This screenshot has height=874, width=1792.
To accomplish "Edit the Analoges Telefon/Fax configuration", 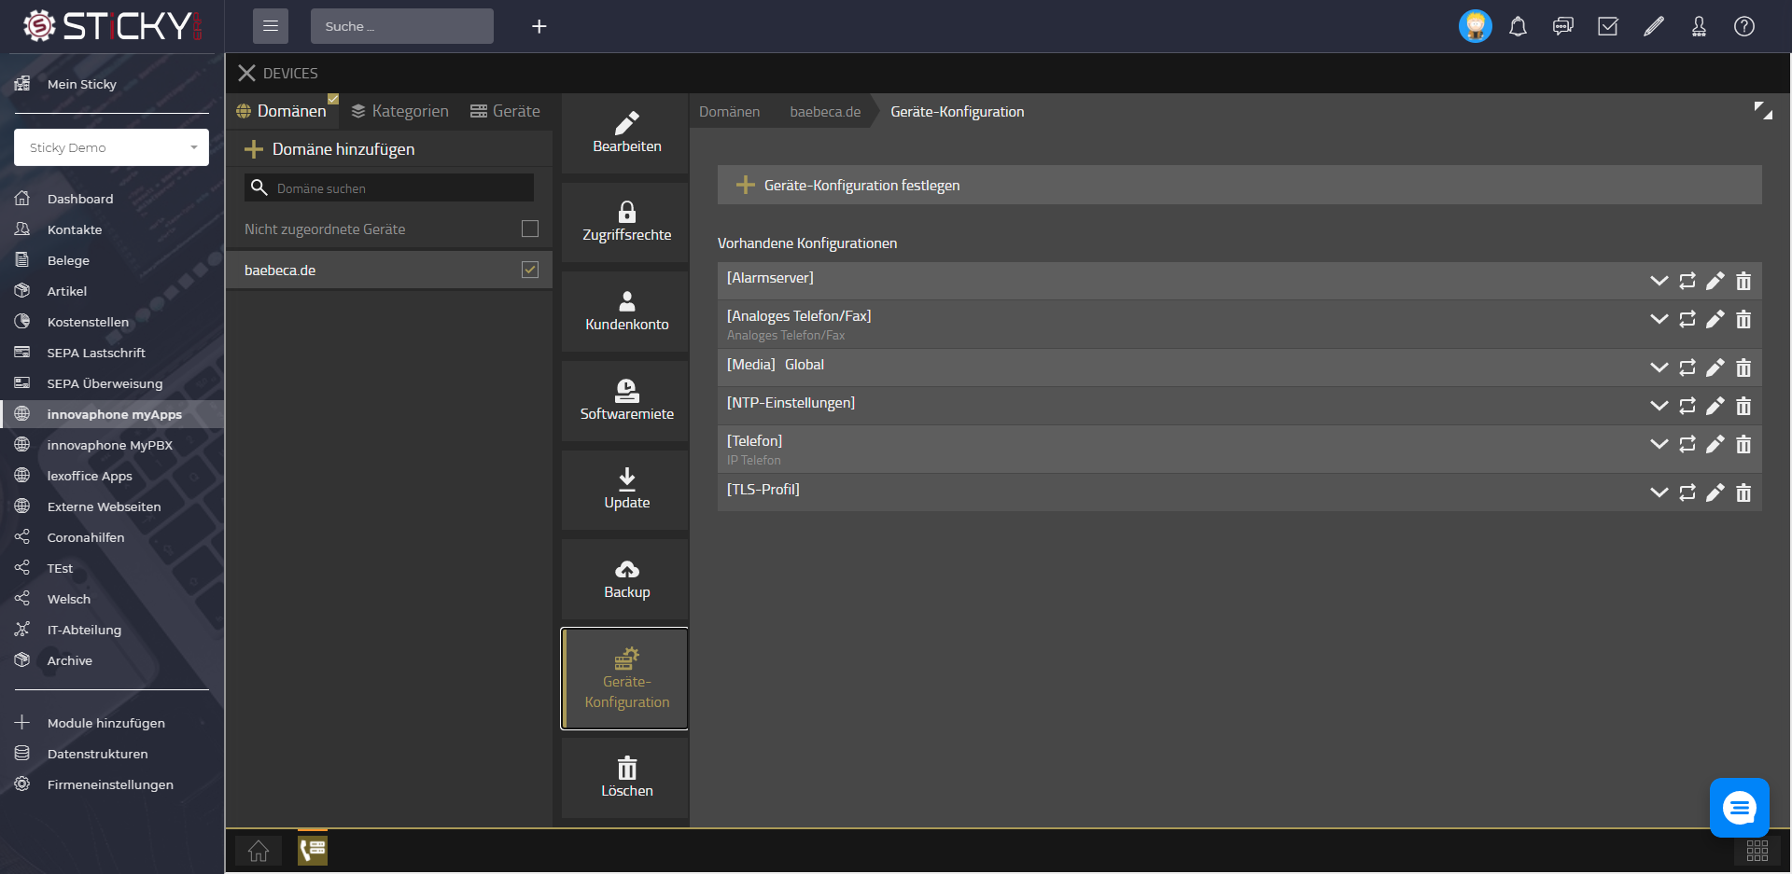I will 1715,319.
